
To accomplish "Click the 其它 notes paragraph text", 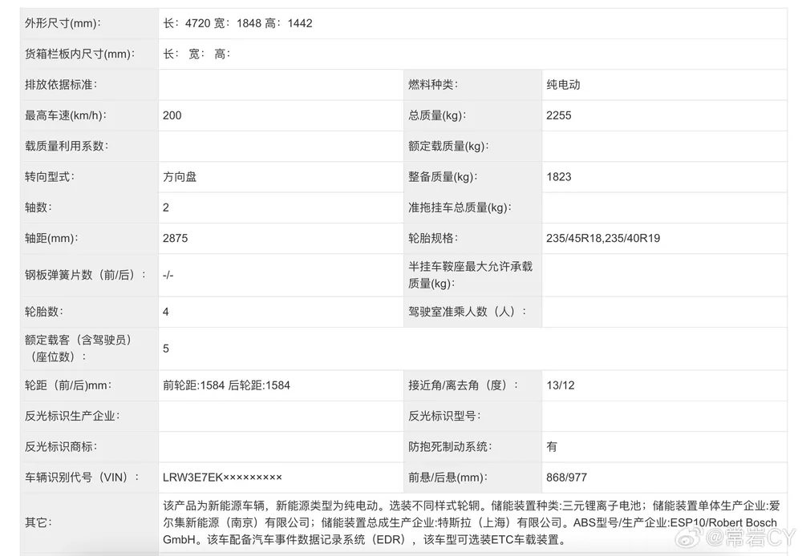I will pos(471,522).
